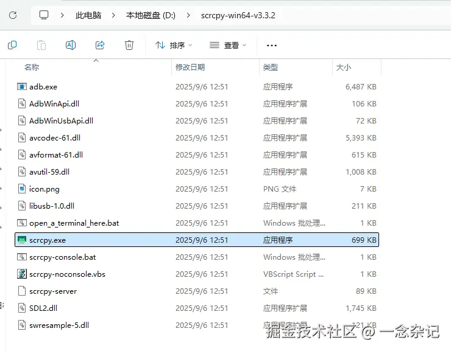The height and width of the screenshot is (351, 451).
Task: Select the avutil-59.dll file name
Action: [49, 172]
